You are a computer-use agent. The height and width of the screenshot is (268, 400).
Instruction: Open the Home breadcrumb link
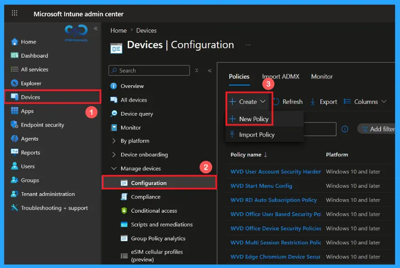coord(118,30)
